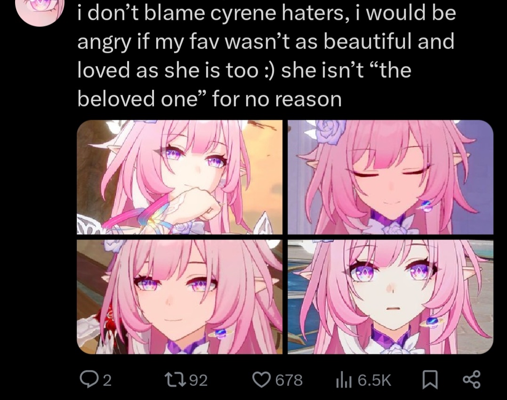Open the image with surprised open-mouth expression
Screen dimensions: 507x400
390,297
